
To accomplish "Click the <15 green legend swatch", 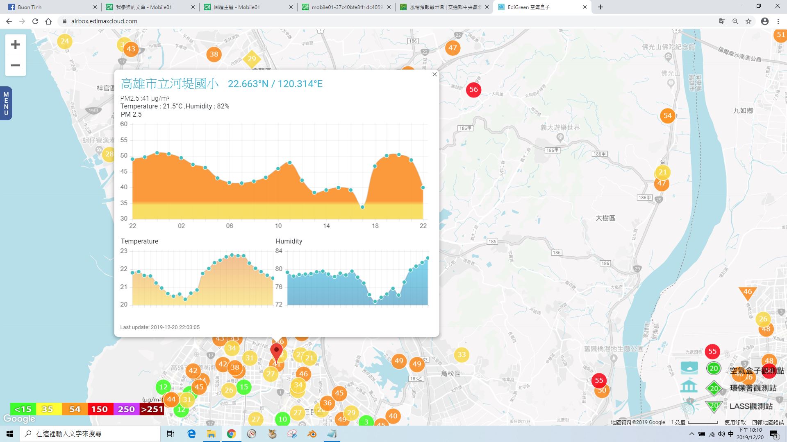I will [23, 409].
